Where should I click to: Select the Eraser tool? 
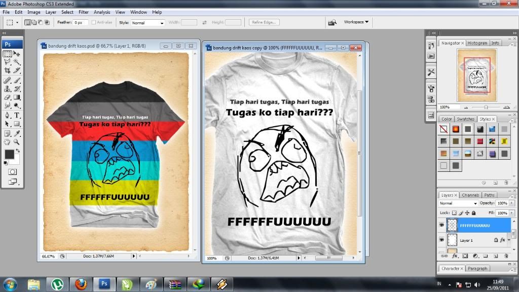7,97
